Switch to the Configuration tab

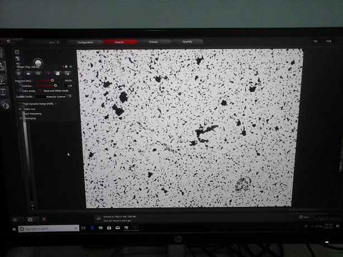[x=85, y=42]
